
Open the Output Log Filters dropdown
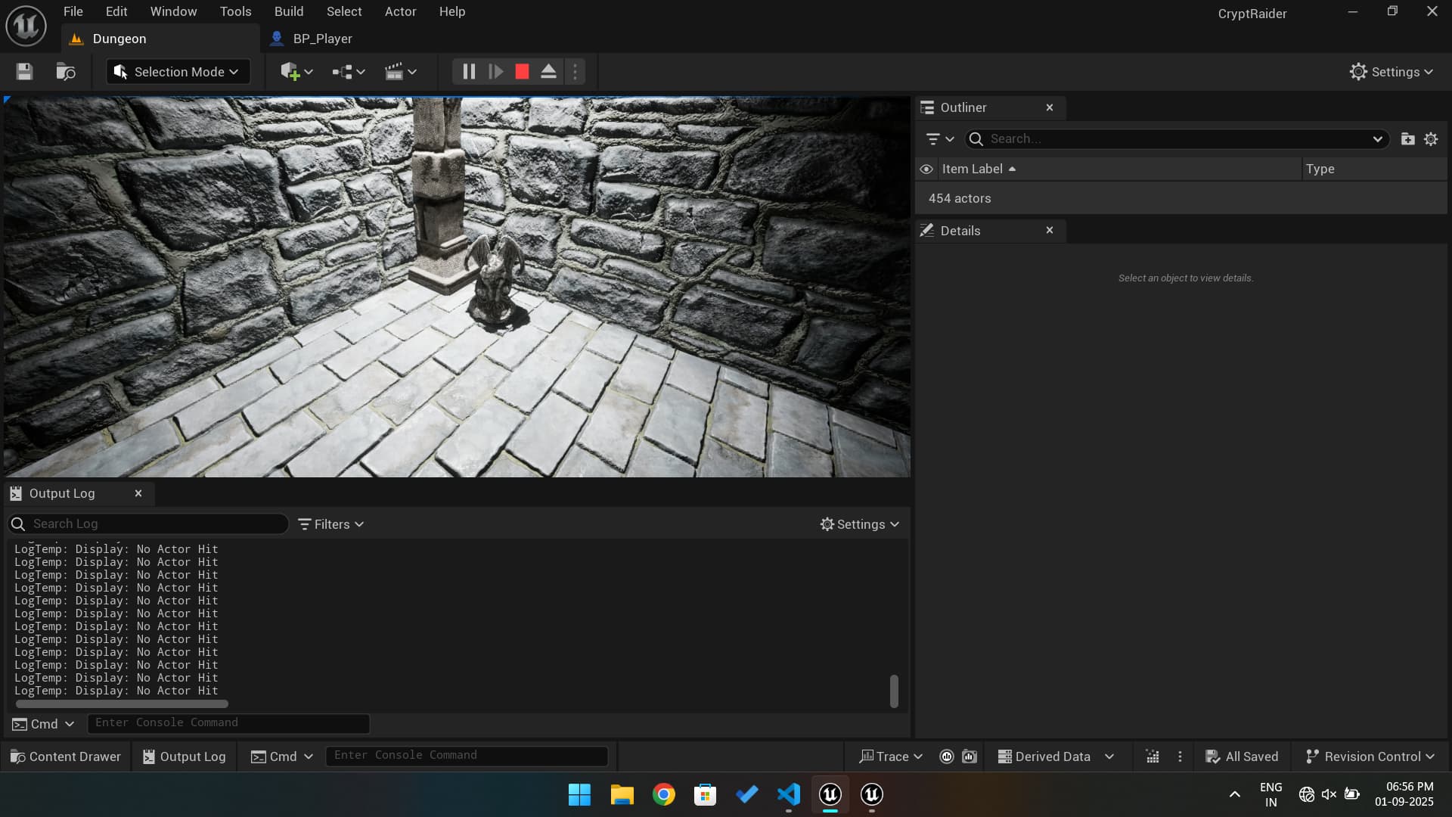[x=331, y=524]
